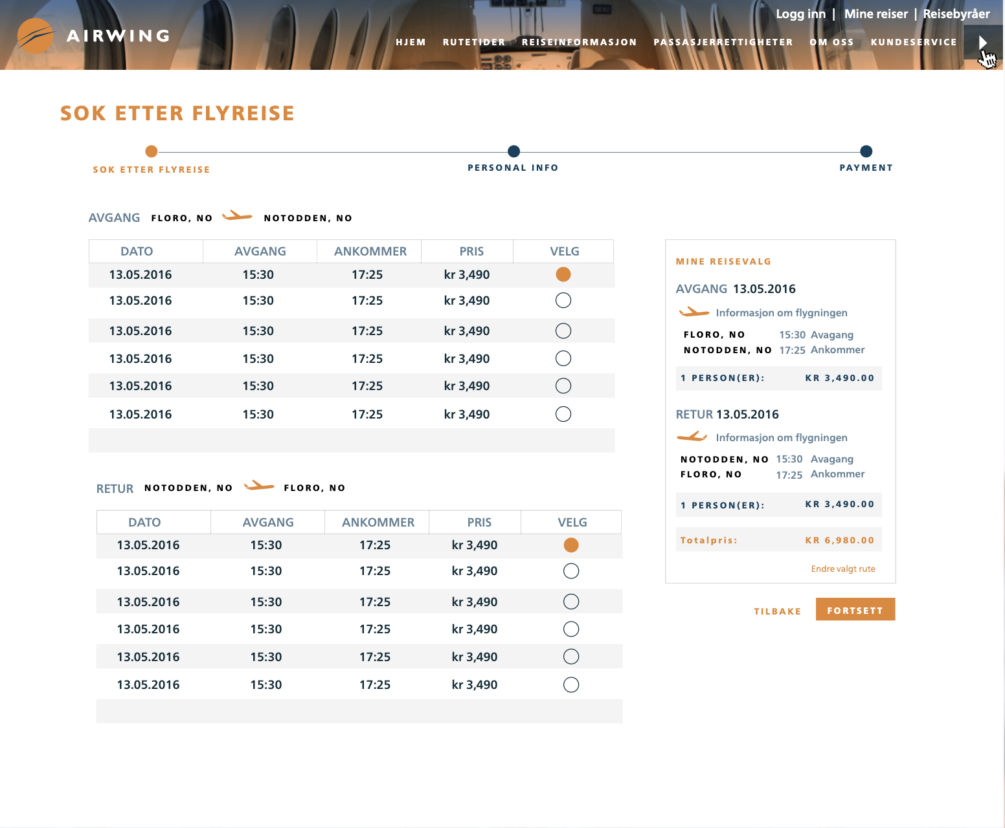Choose the fourth row radio in the Avgang table

click(563, 358)
